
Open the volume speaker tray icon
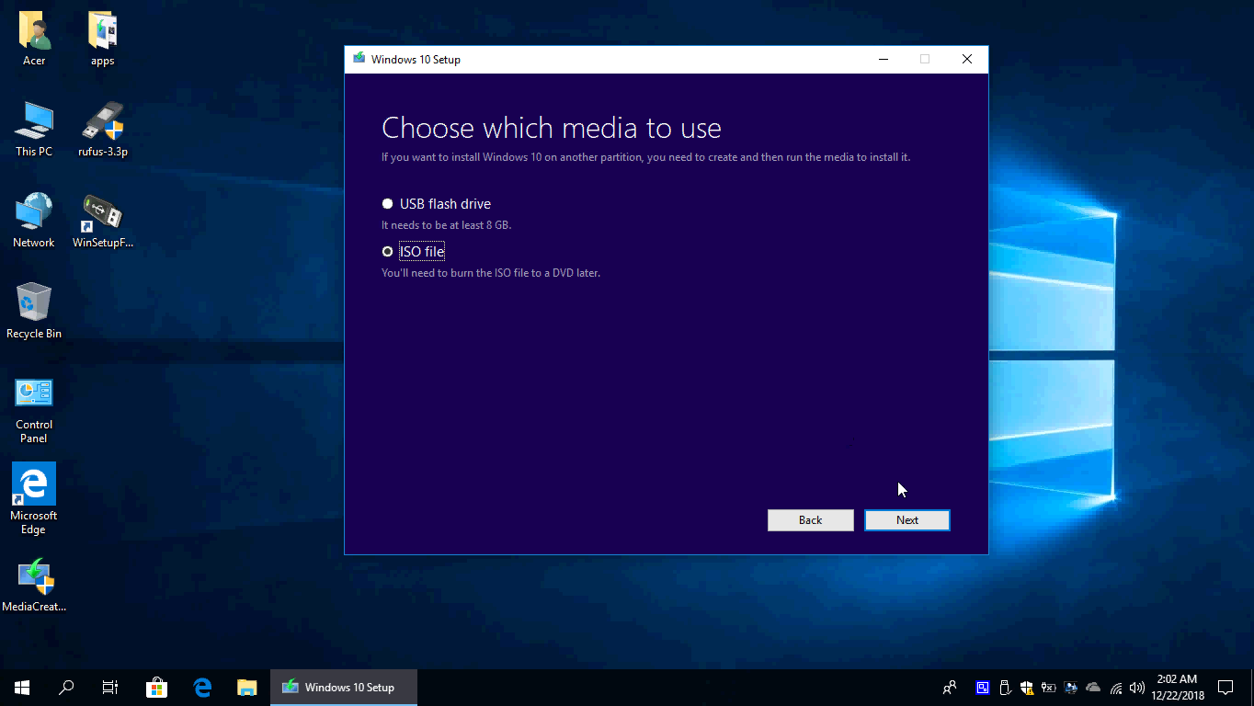(1137, 688)
